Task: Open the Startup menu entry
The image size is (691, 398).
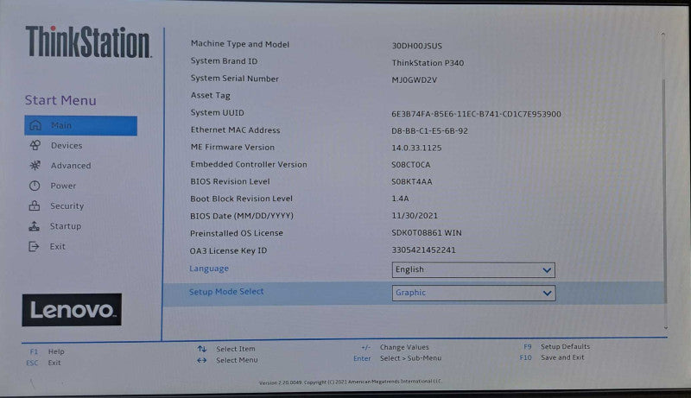Action: (x=66, y=226)
